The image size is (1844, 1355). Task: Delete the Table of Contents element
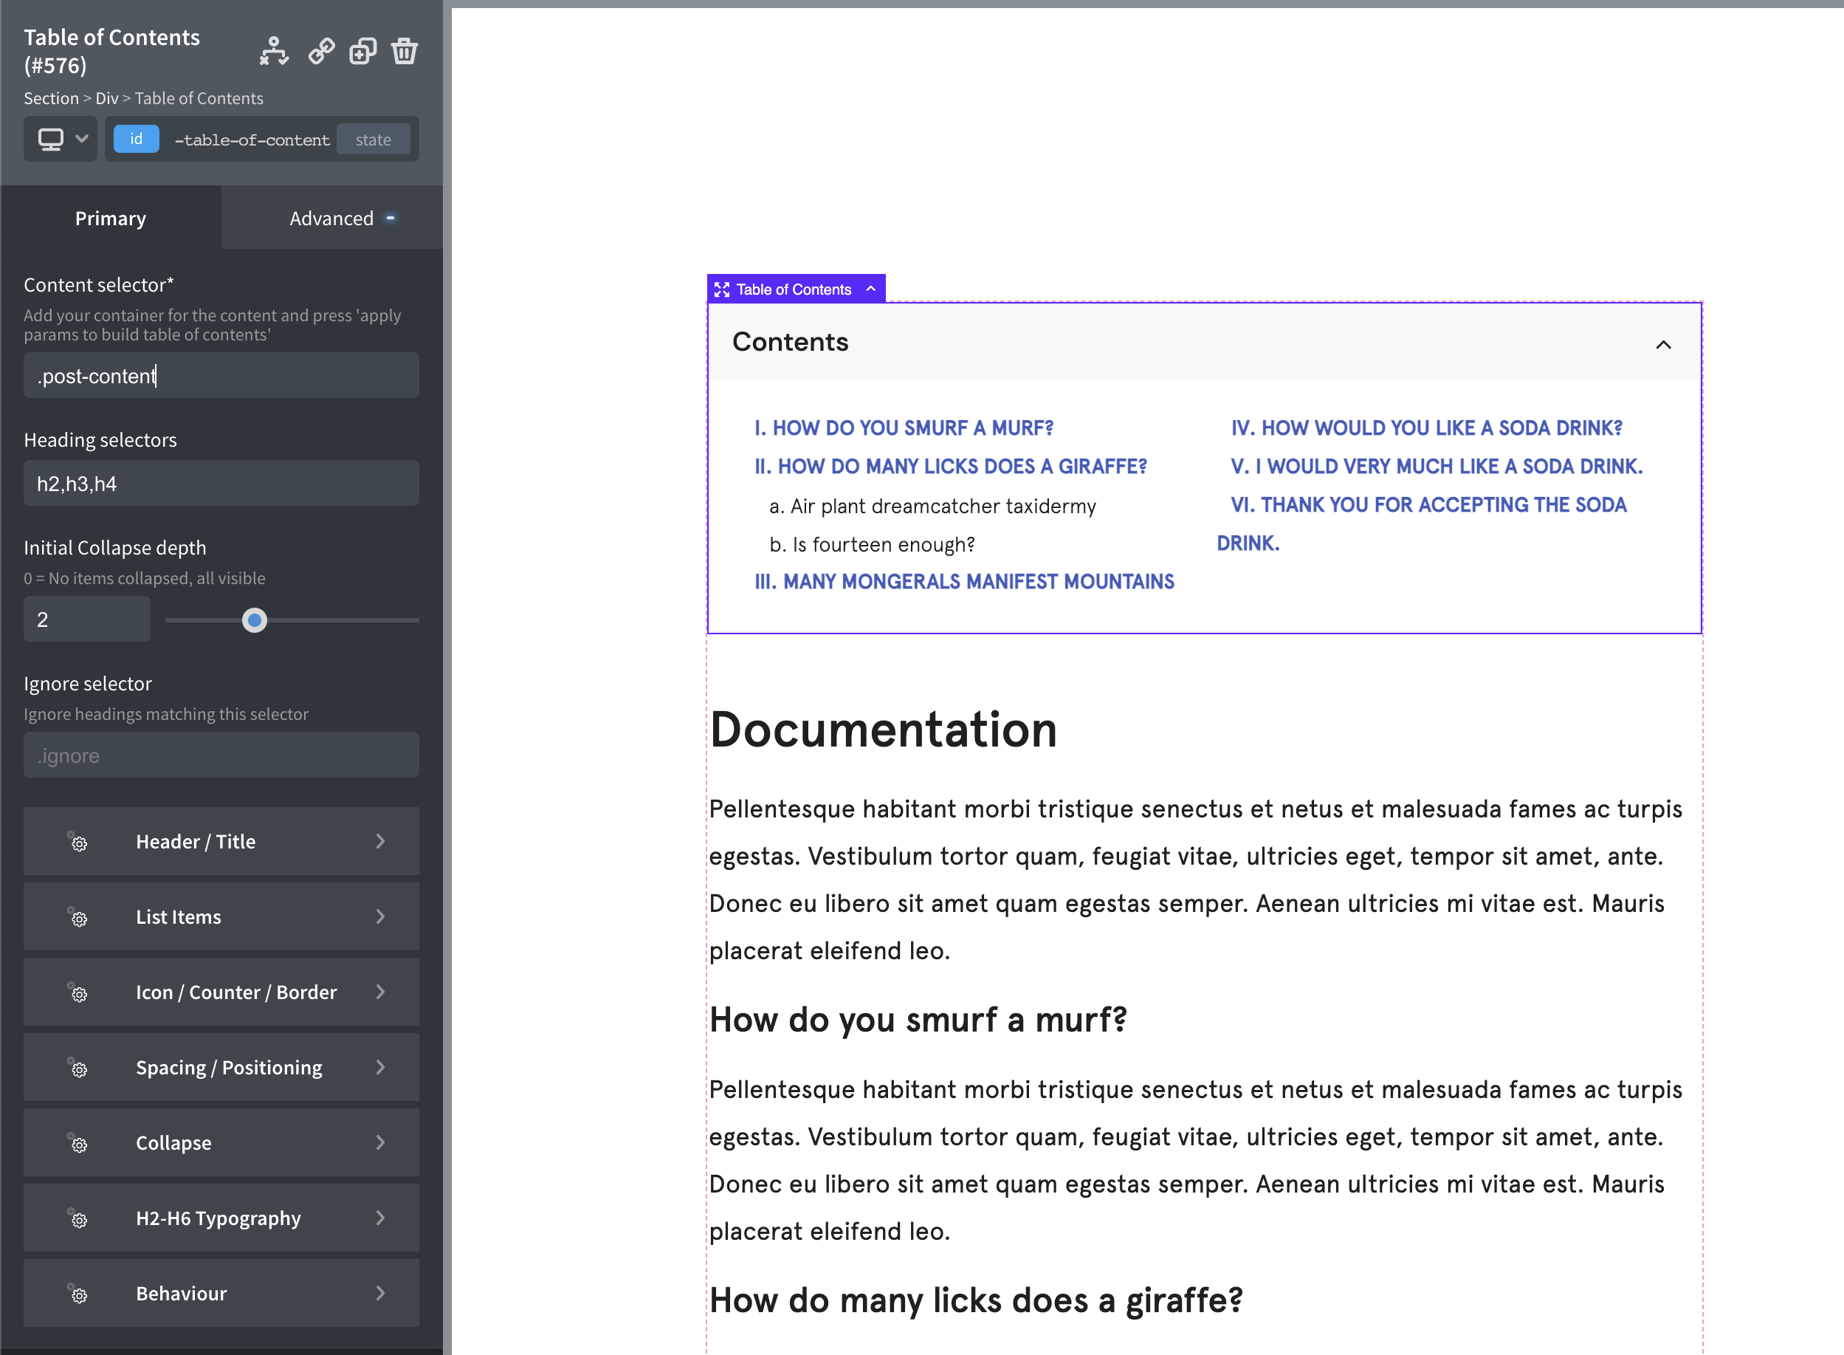[405, 52]
